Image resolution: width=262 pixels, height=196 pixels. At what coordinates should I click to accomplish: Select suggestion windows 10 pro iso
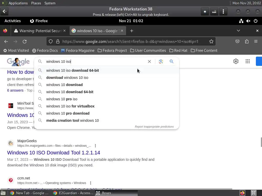107,99
